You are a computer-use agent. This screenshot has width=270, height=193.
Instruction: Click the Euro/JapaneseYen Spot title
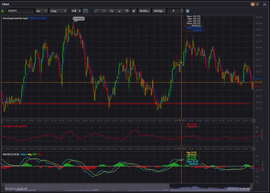[15, 18]
